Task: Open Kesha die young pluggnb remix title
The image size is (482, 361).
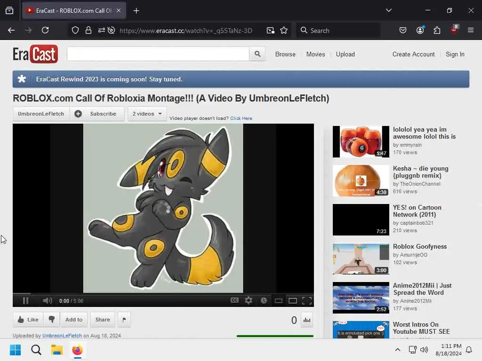Action: [x=420, y=172]
